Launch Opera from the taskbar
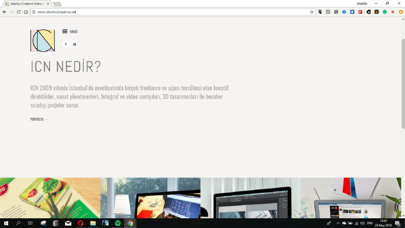The width and height of the screenshot is (405, 228). [80, 223]
